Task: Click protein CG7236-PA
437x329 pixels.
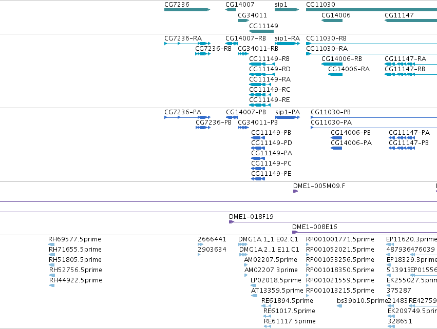Action: pos(187,117)
